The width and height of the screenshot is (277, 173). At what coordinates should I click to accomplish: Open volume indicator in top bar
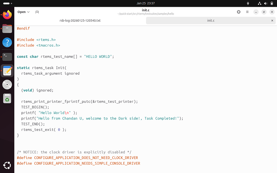click(266, 3)
